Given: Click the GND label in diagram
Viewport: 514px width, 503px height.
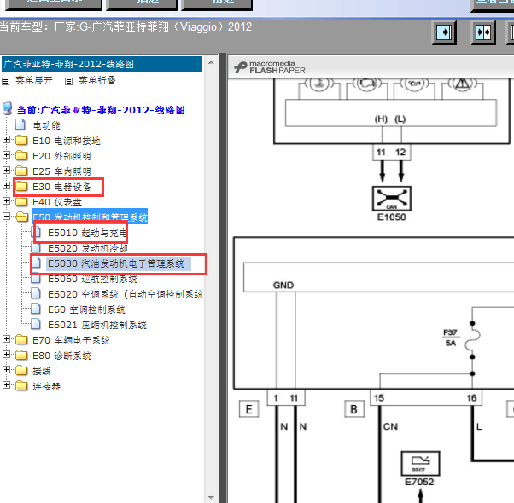Looking at the screenshot, I should [x=283, y=286].
